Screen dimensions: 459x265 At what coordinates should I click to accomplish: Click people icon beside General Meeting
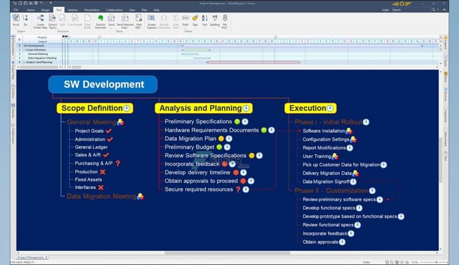tap(120, 122)
